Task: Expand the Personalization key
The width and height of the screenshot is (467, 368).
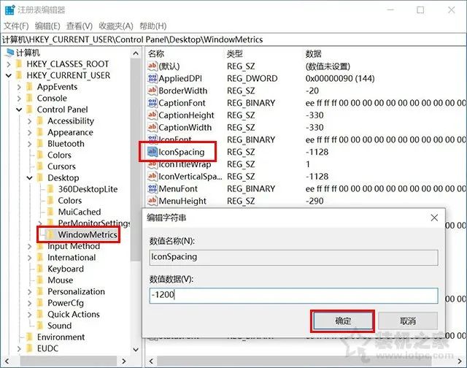Action: 29,291
